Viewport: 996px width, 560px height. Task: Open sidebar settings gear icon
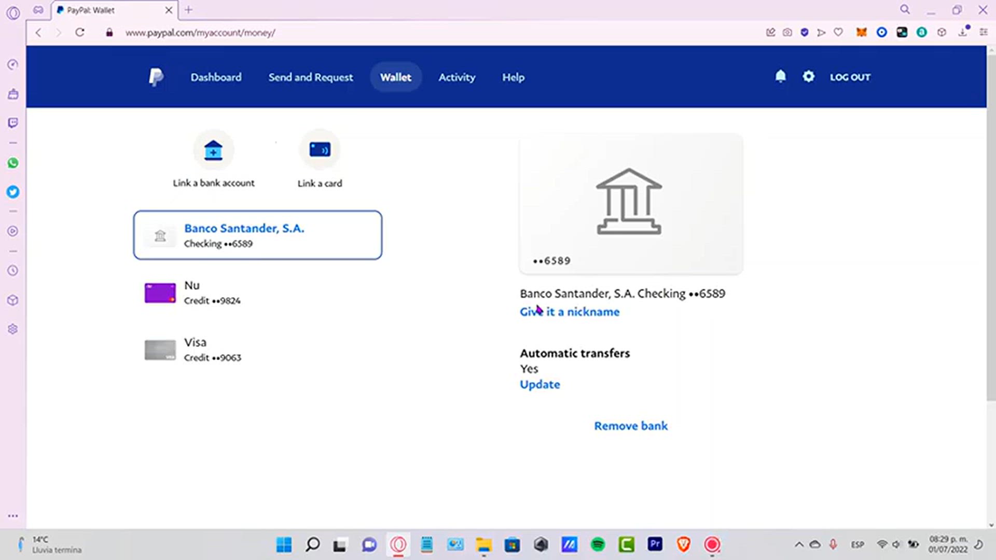click(x=13, y=329)
